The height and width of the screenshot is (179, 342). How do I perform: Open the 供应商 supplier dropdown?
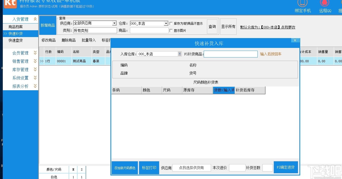(114, 23)
